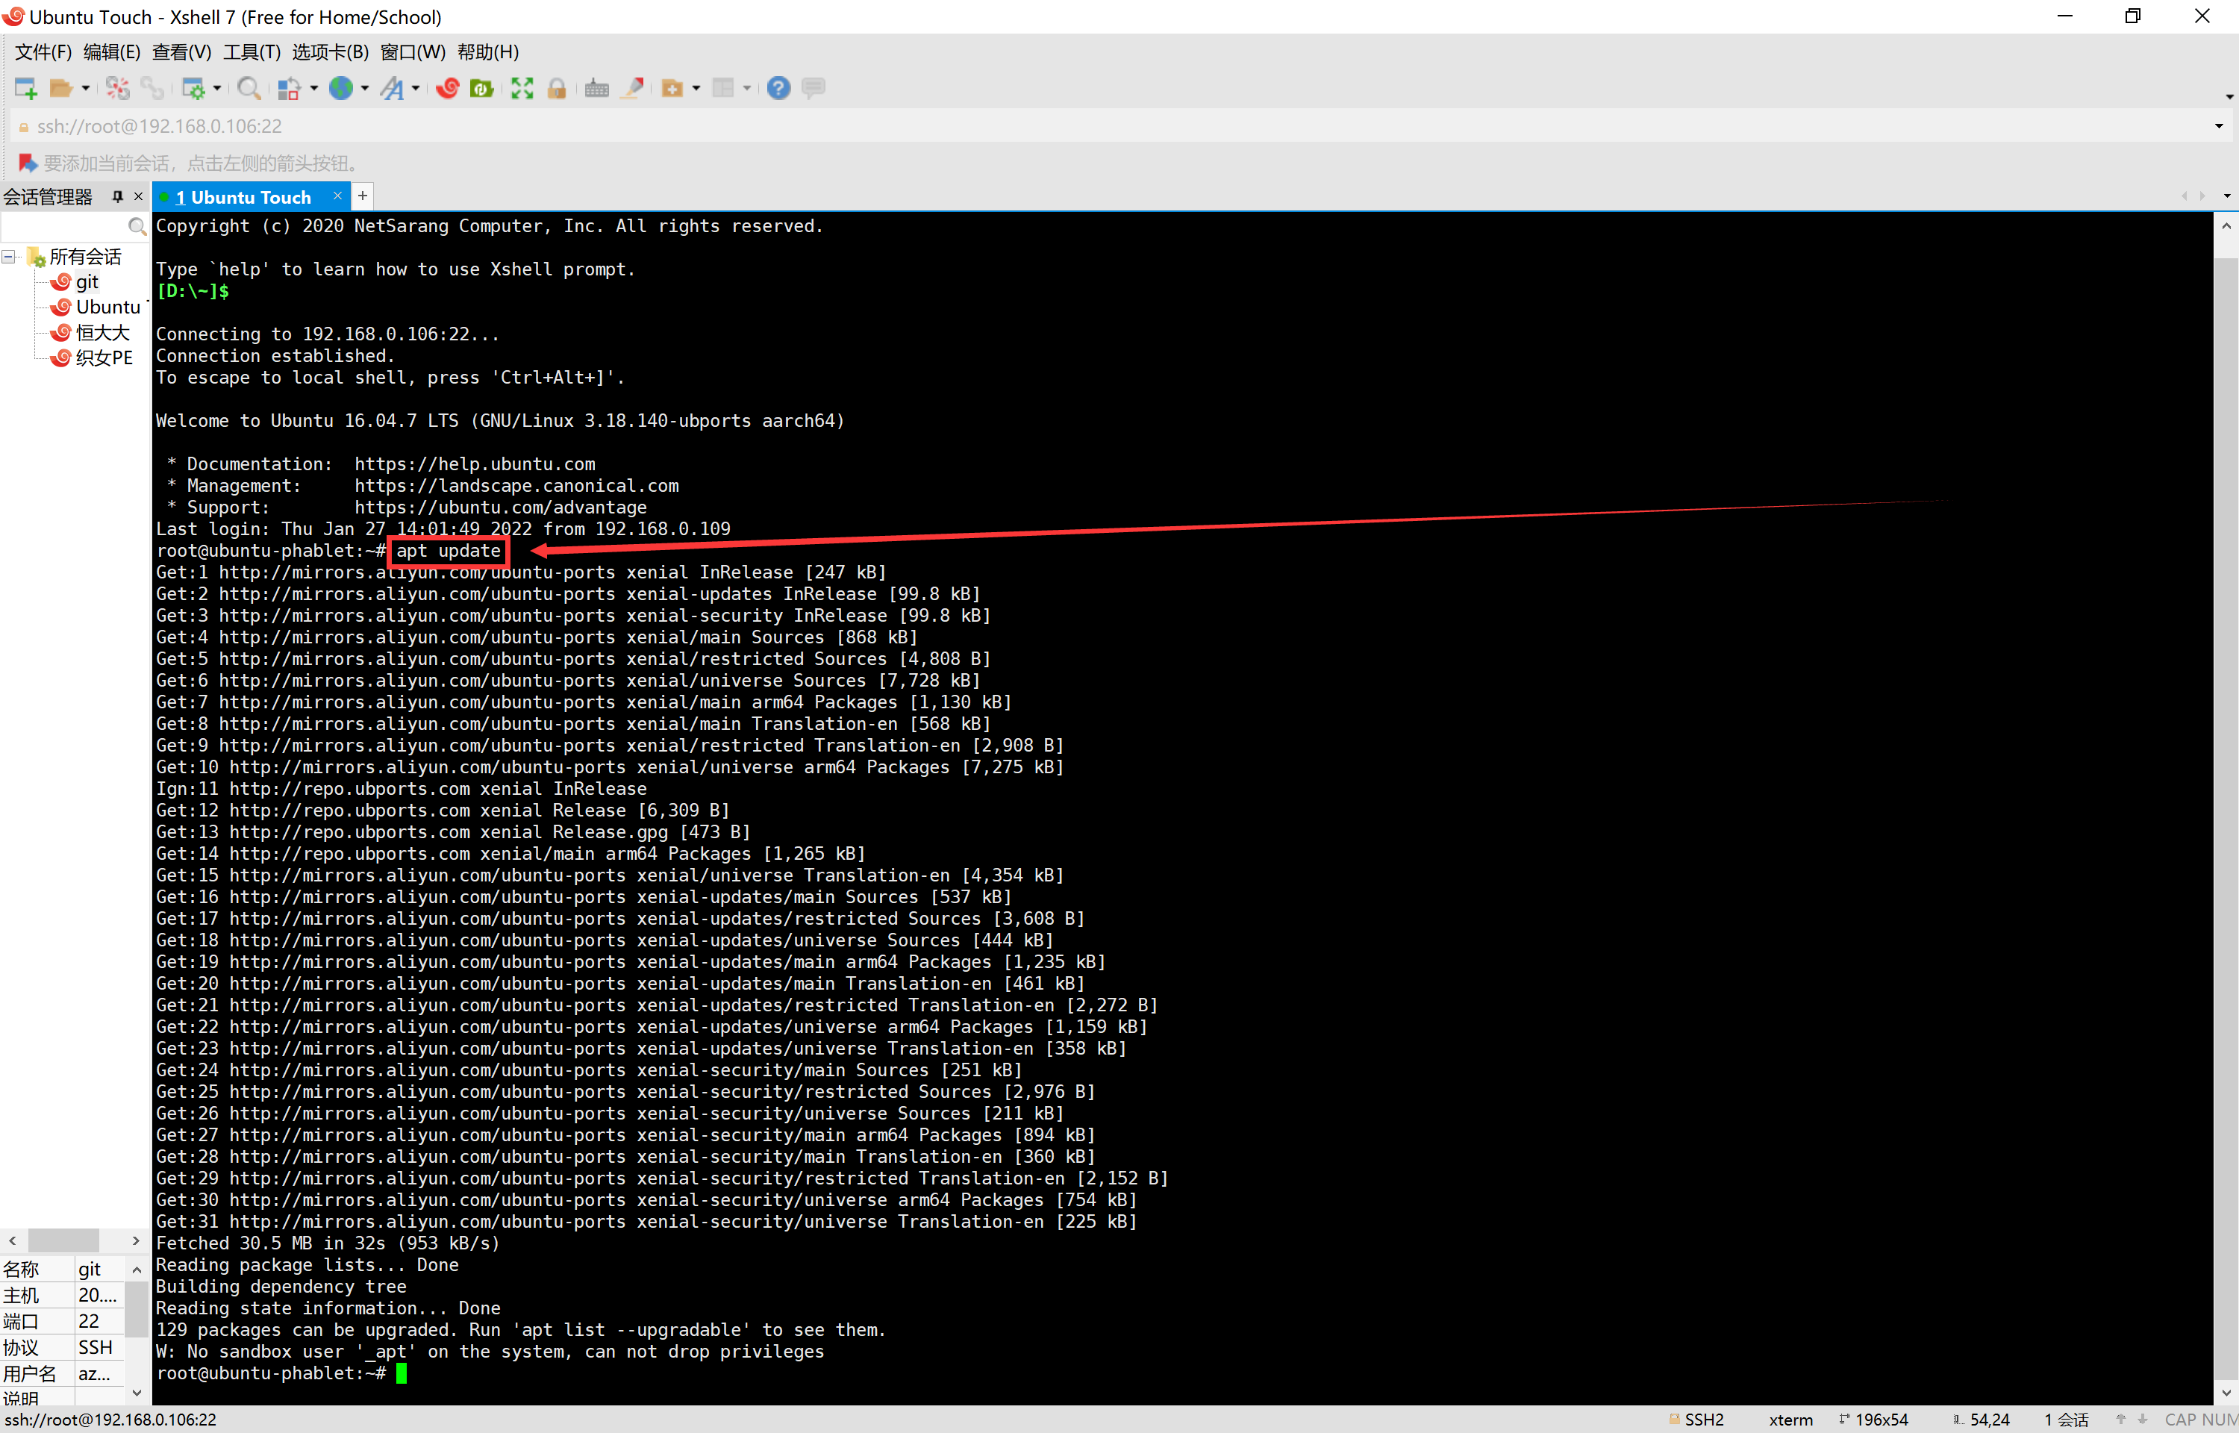Screen dimensions: 2239x1433
Task: Lock the screen with the padlock icon
Action: [x=558, y=87]
